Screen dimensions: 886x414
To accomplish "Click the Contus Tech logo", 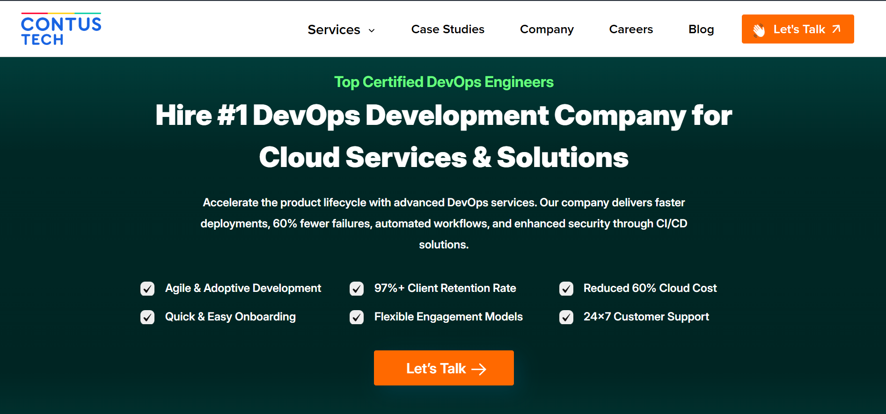I will [61, 29].
